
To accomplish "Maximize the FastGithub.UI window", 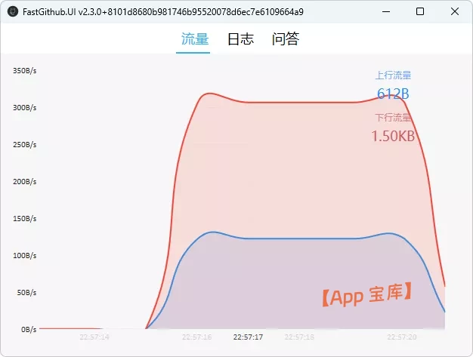I will pos(420,12).
